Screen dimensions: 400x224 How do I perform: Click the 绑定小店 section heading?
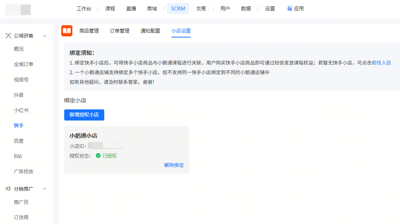click(x=75, y=101)
